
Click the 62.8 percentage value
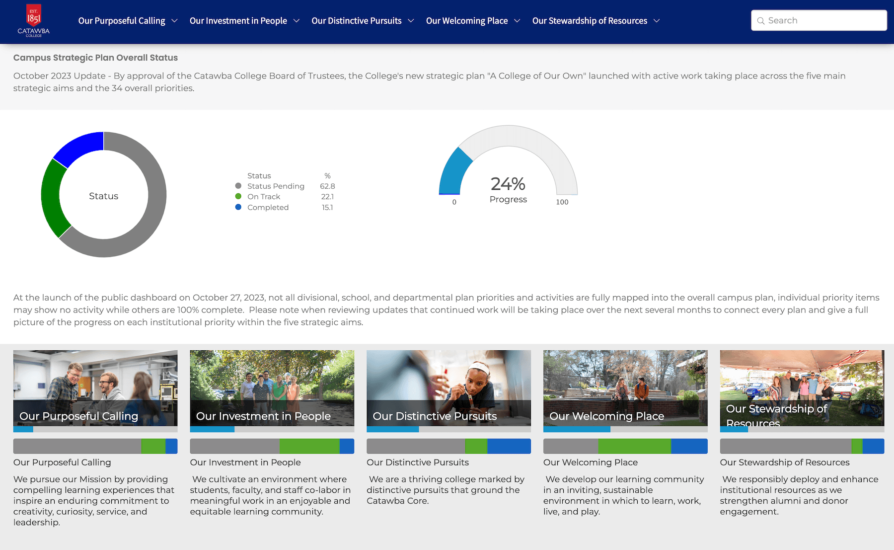pyautogui.click(x=327, y=186)
